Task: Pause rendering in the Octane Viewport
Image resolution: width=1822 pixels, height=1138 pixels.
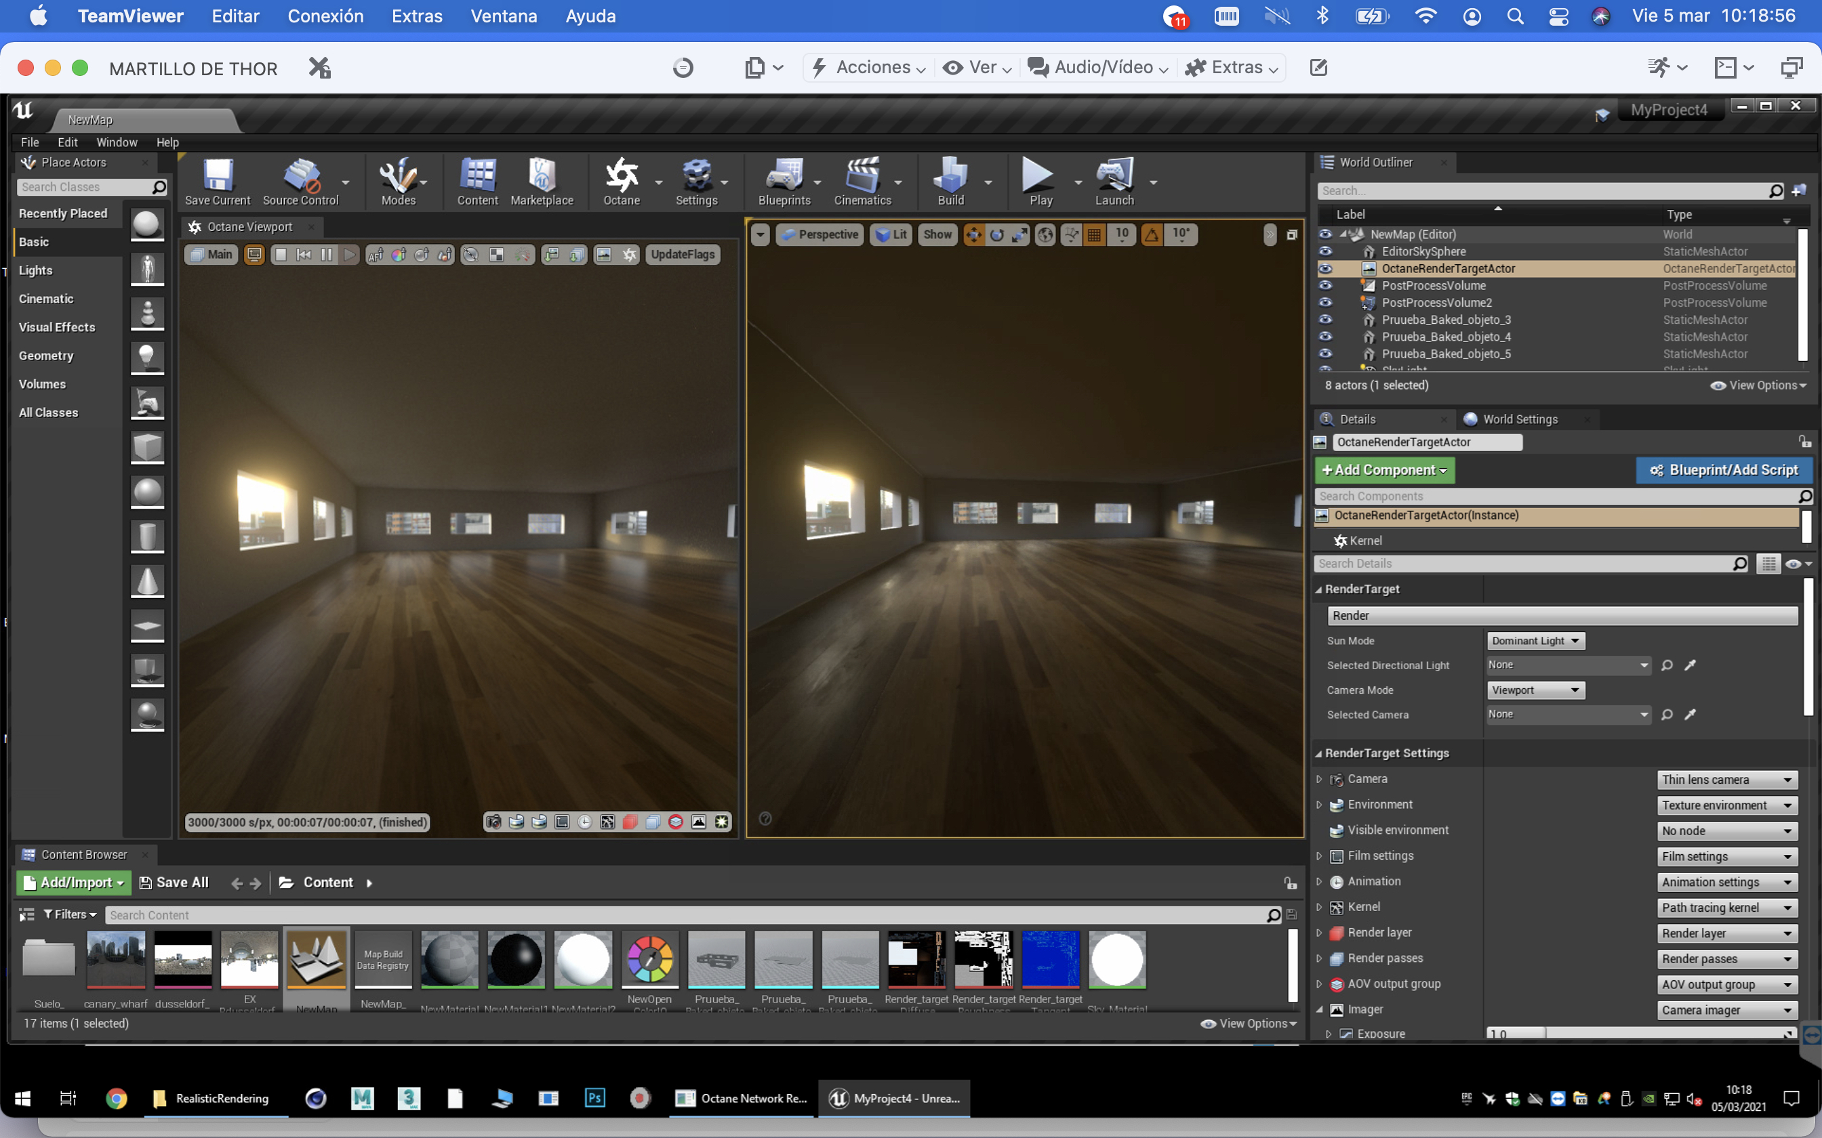Action: pos(326,255)
